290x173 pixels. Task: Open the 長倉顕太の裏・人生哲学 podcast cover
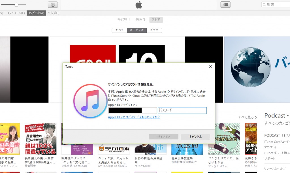(x=40, y=139)
